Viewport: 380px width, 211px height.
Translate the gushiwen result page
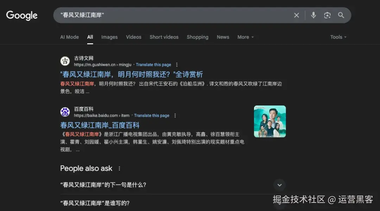(x=153, y=65)
